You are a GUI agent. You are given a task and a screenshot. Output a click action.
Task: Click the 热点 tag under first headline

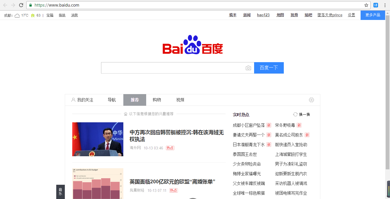click(x=170, y=148)
